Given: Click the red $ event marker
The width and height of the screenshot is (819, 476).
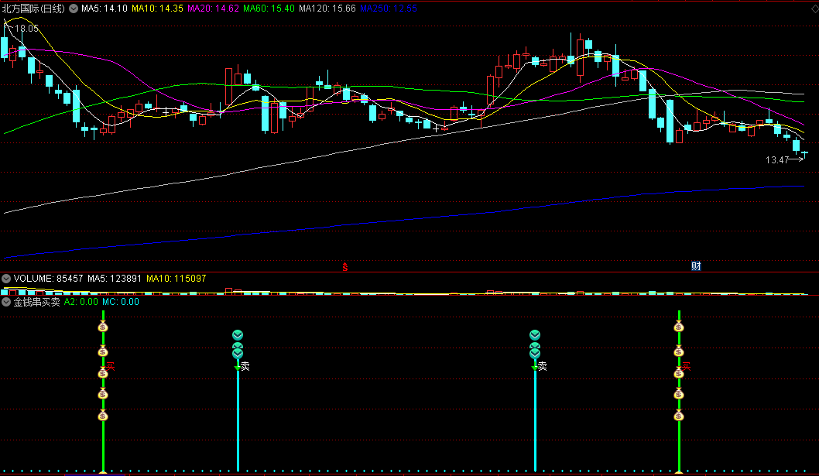Looking at the screenshot, I should [344, 267].
